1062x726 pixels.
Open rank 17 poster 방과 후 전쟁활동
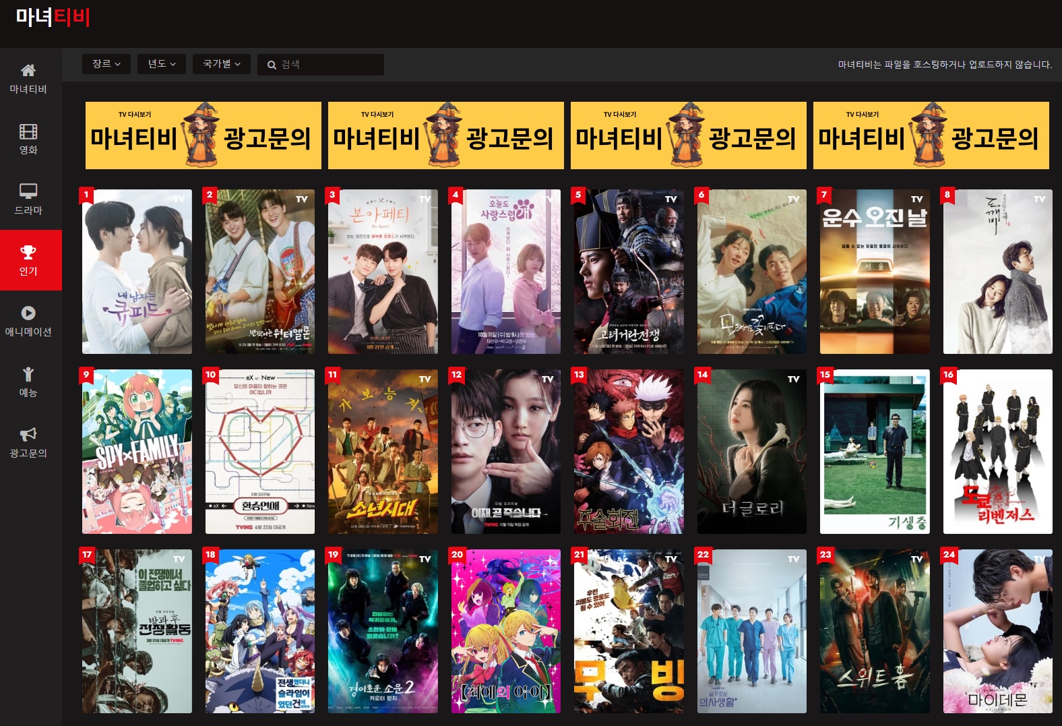(x=137, y=632)
